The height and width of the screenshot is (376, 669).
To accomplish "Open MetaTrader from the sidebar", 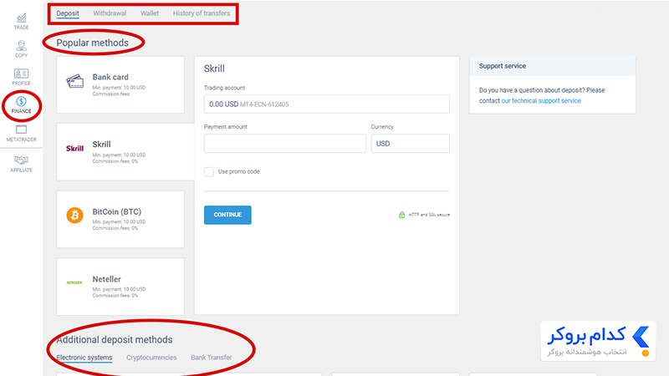I will [x=21, y=133].
